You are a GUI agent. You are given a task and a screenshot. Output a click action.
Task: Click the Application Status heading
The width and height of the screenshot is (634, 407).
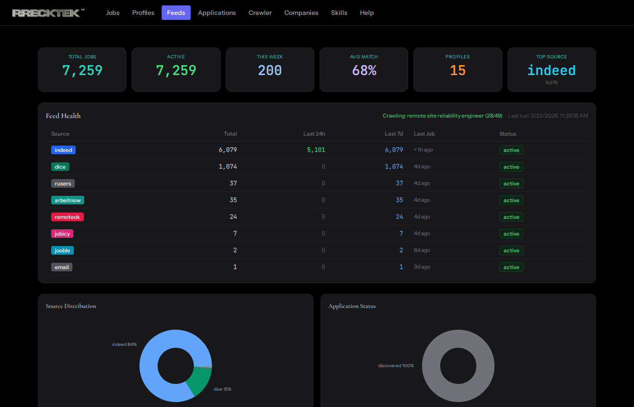point(352,306)
